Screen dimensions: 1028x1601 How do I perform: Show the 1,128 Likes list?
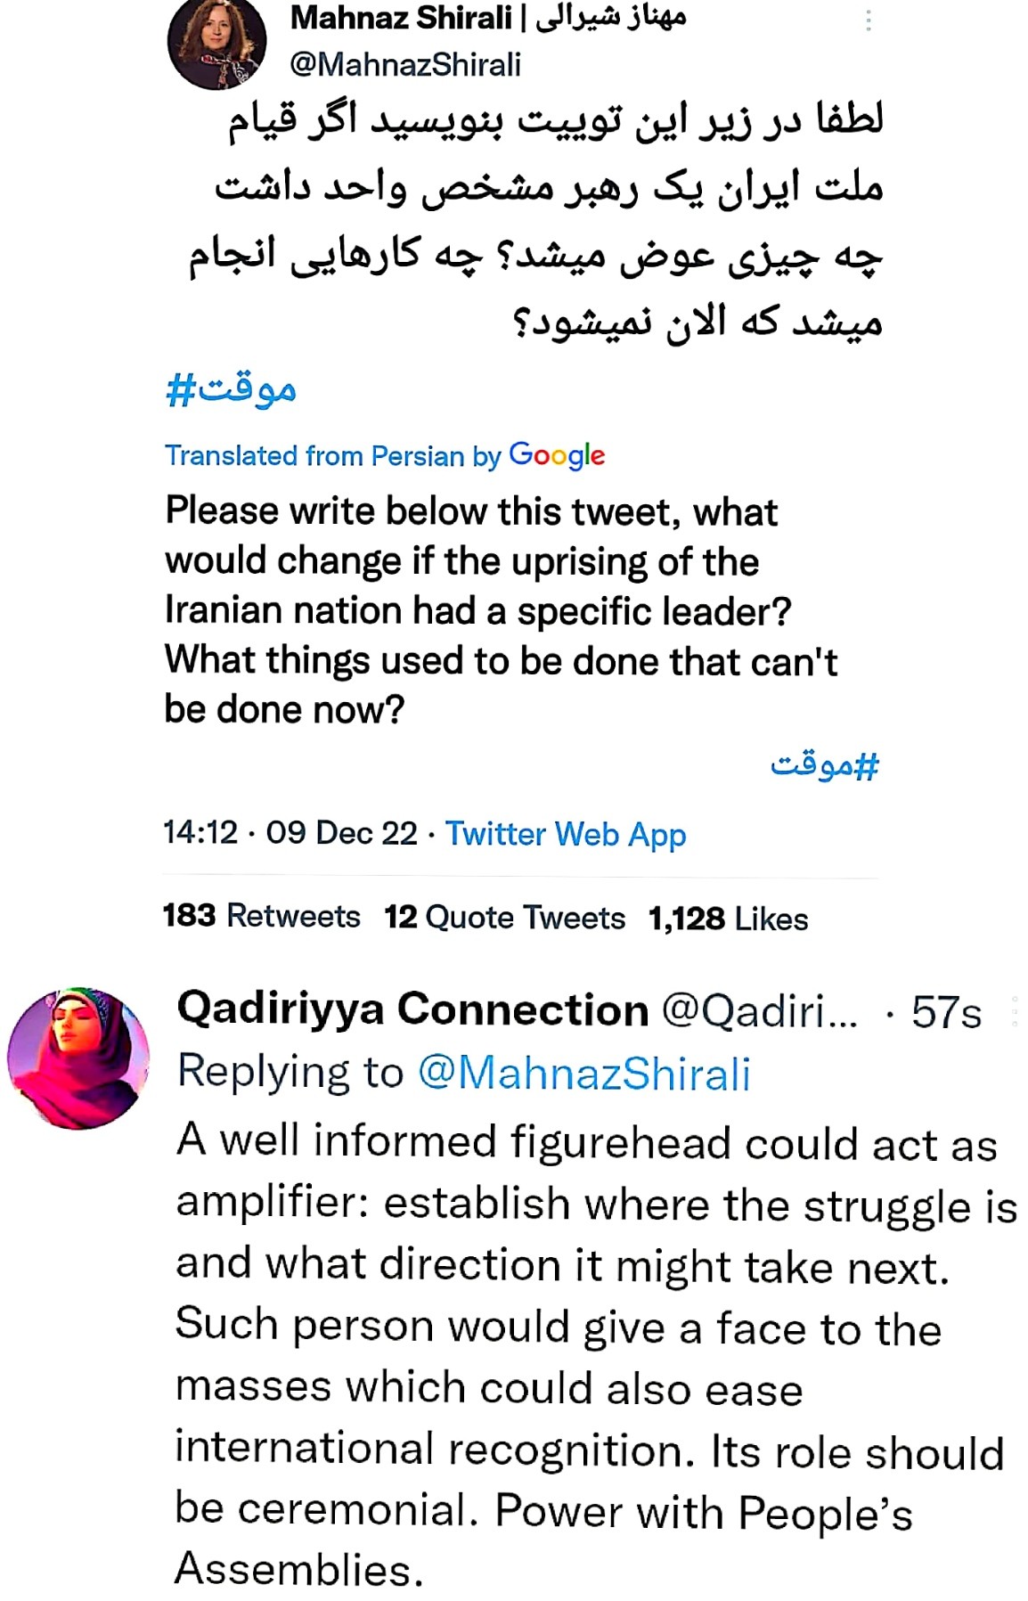coord(728,919)
